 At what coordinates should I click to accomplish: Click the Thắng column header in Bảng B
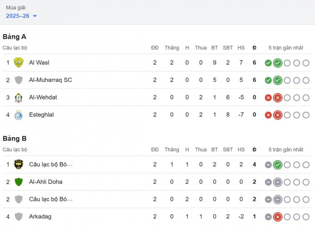click(x=172, y=149)
